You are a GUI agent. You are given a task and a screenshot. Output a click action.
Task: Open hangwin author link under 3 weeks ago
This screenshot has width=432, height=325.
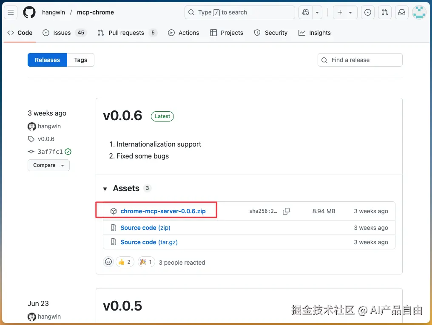tap(49, 126)
